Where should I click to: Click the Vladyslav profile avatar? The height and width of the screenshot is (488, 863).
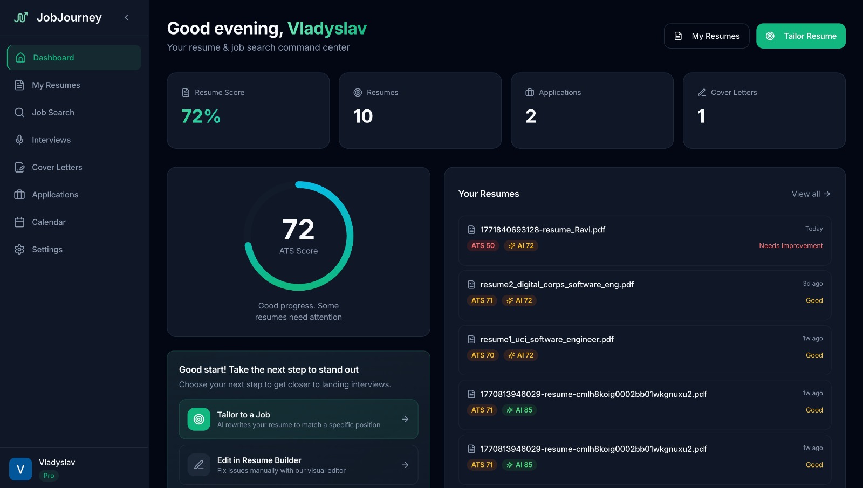point(20,469)
